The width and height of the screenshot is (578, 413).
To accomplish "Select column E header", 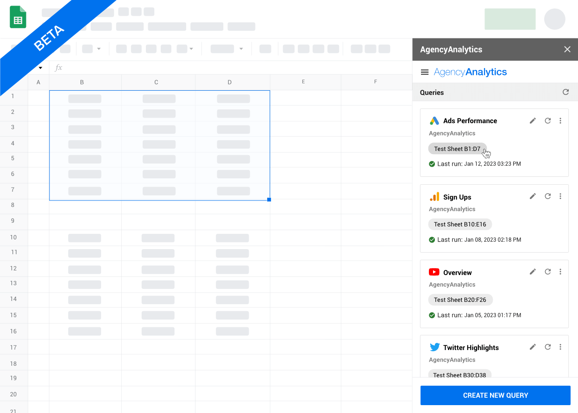I will click(305, 82).
